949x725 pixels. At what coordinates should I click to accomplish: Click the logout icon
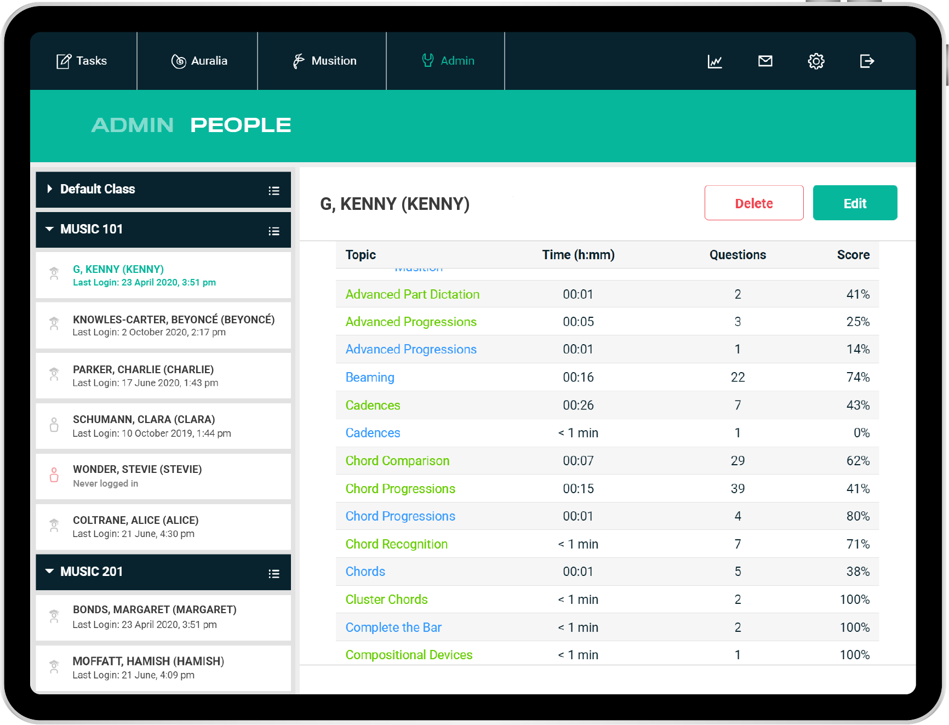pyautogui.click(x=867, y=61)
